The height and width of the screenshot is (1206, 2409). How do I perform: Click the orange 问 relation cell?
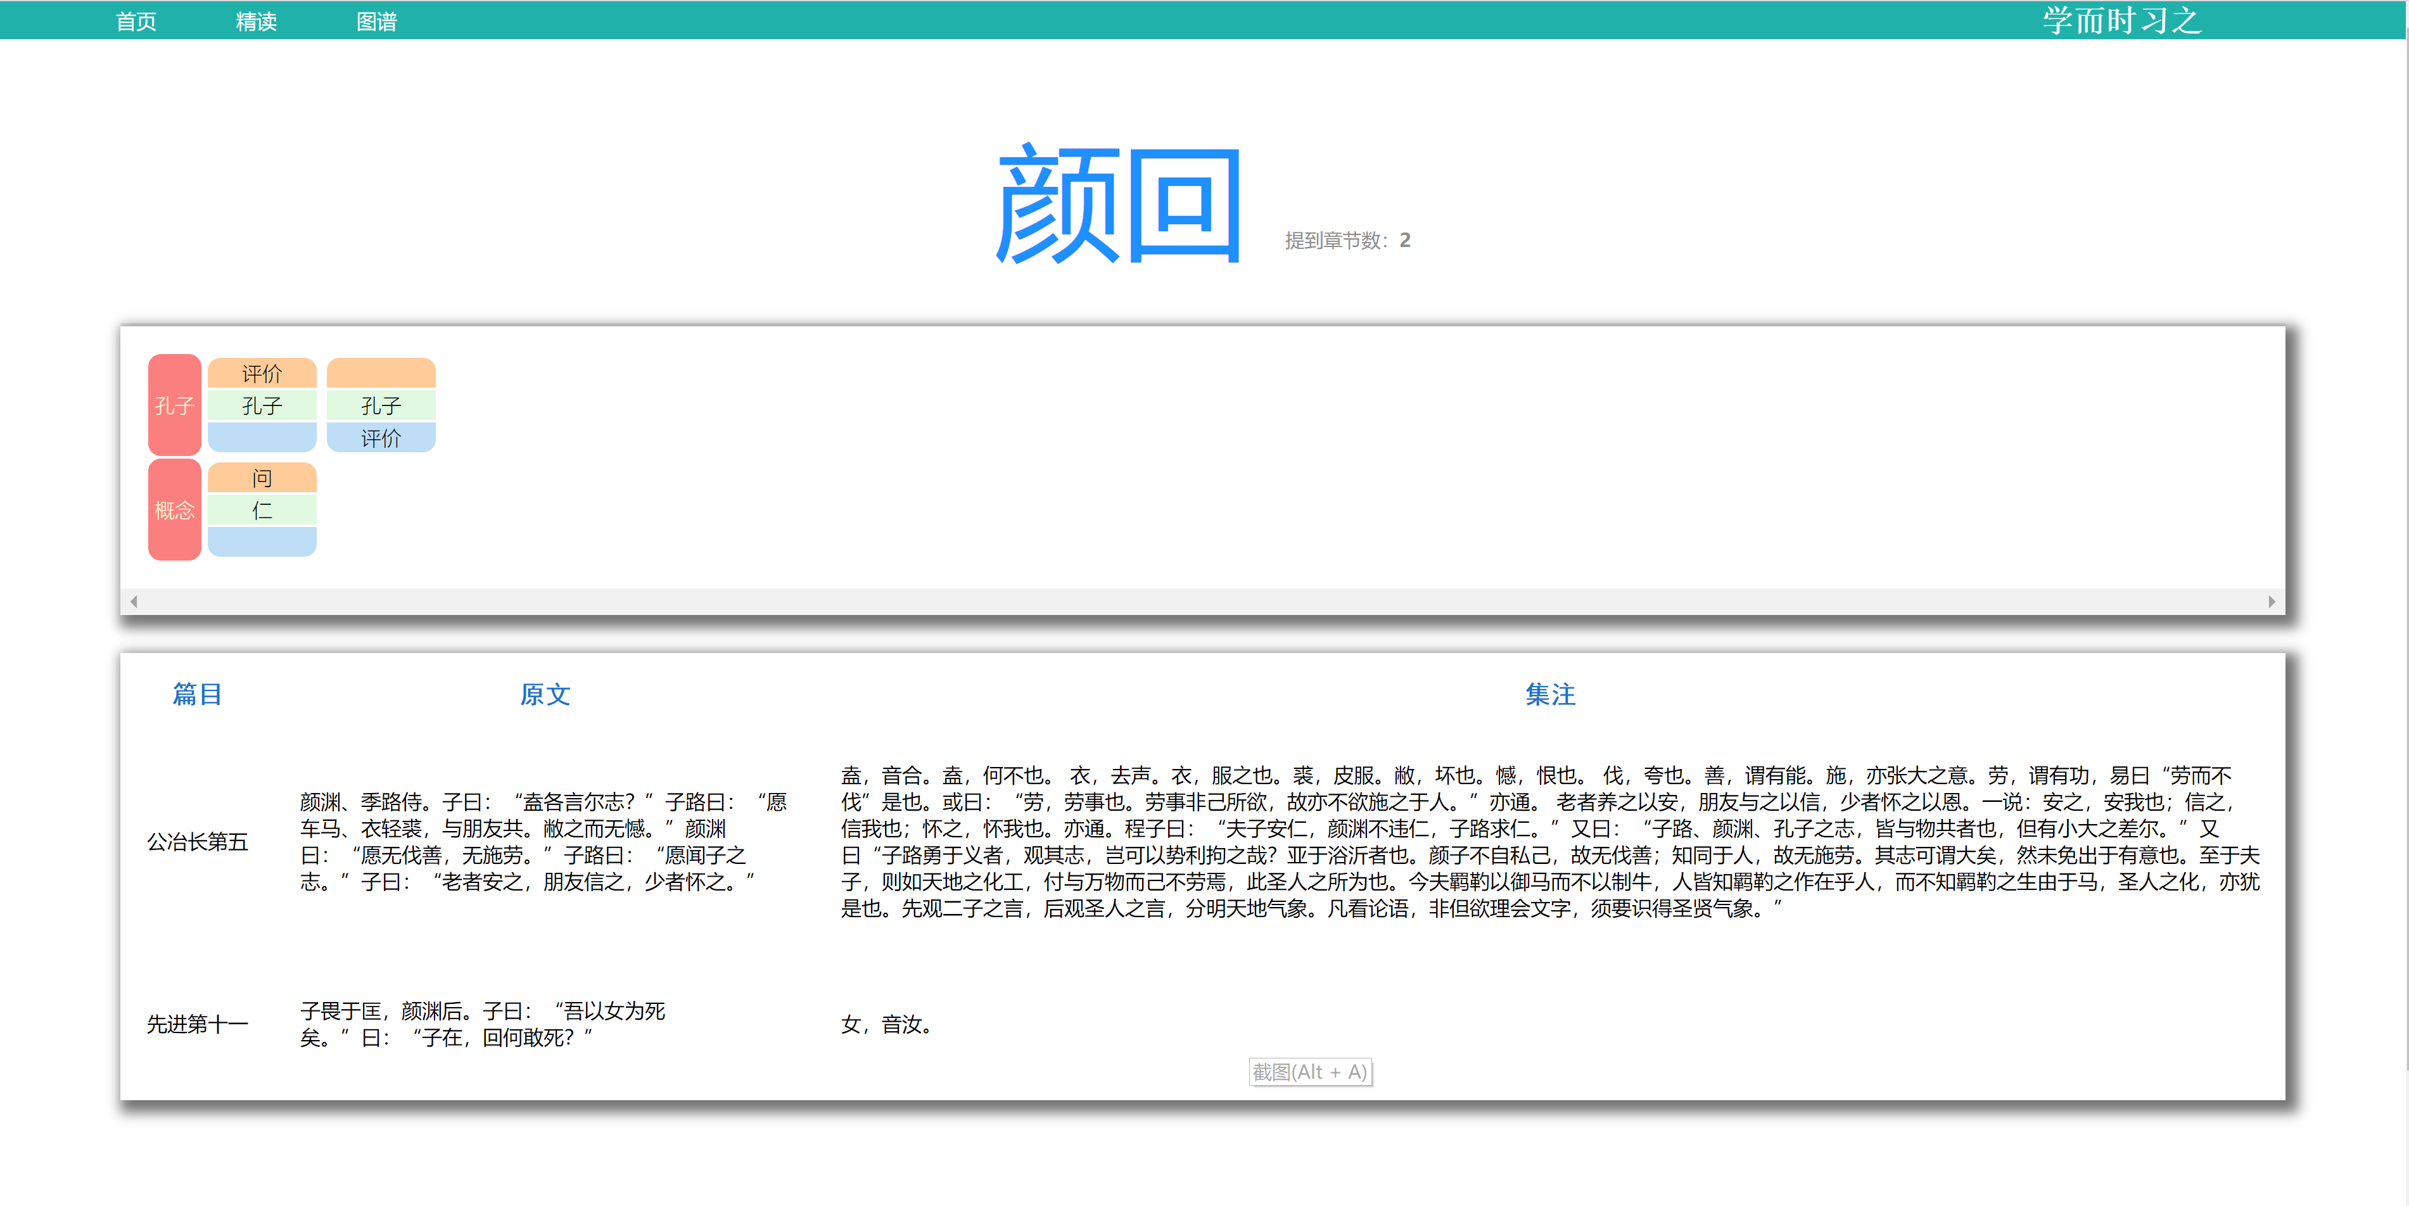tap(262, 478)
